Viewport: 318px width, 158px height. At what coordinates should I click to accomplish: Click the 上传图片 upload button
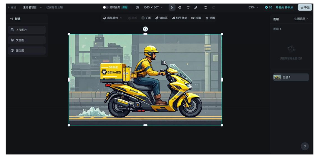point(27,30)
